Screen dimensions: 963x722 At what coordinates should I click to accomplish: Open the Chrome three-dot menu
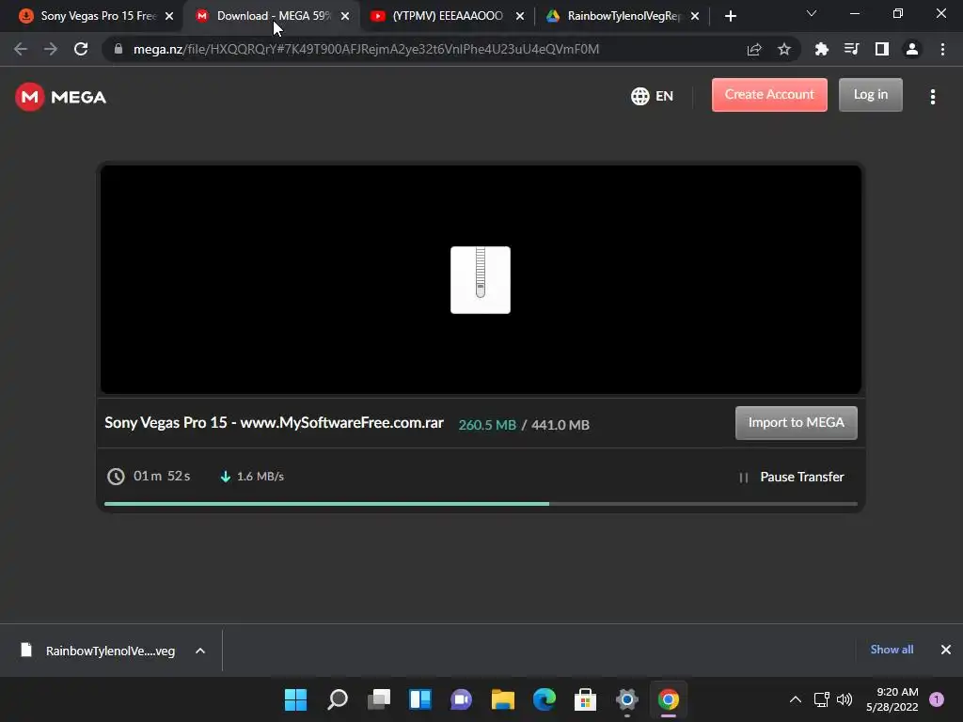942,49
